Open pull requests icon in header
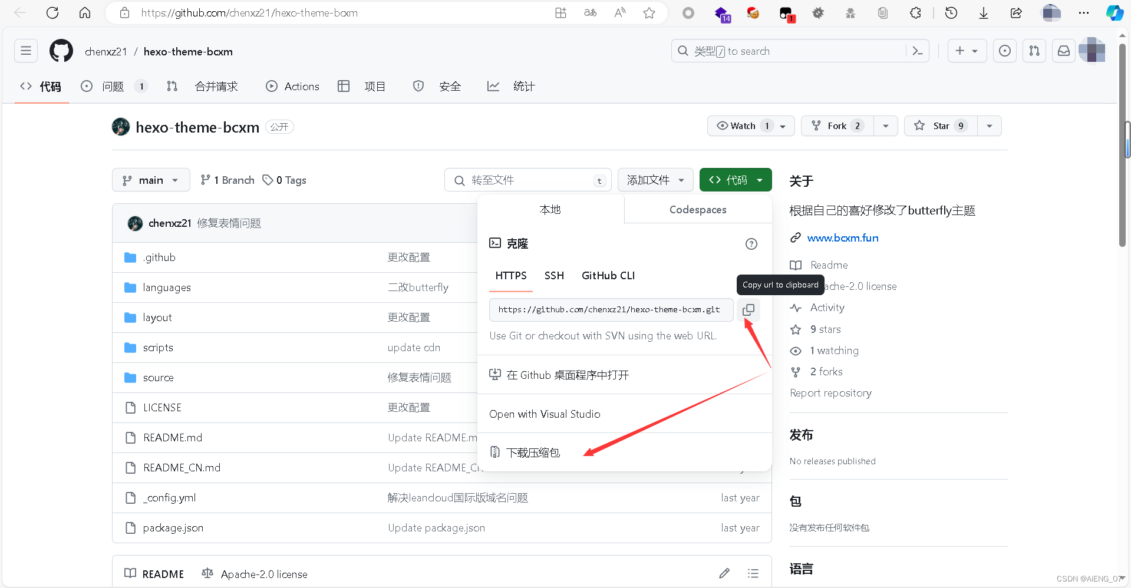Viewport: 1131px width, 588px height. 1034,51
